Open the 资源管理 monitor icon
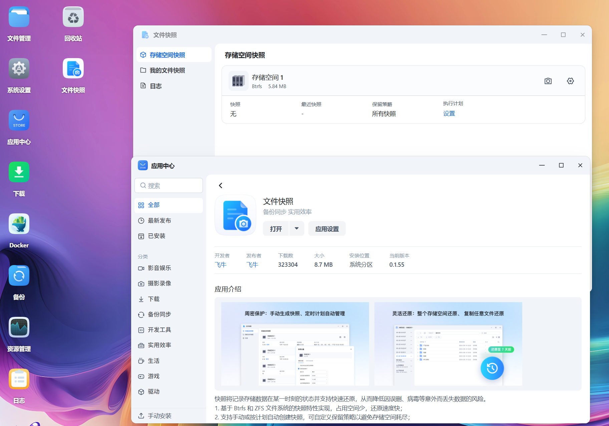This screenshot has width=609, height=426. pyautogui.click(x=19, y=328)
